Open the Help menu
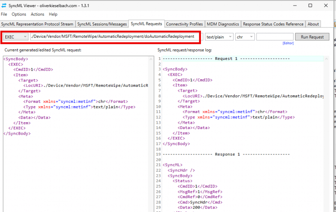Viewport: 336px width, 212px height. coord(53,14)
